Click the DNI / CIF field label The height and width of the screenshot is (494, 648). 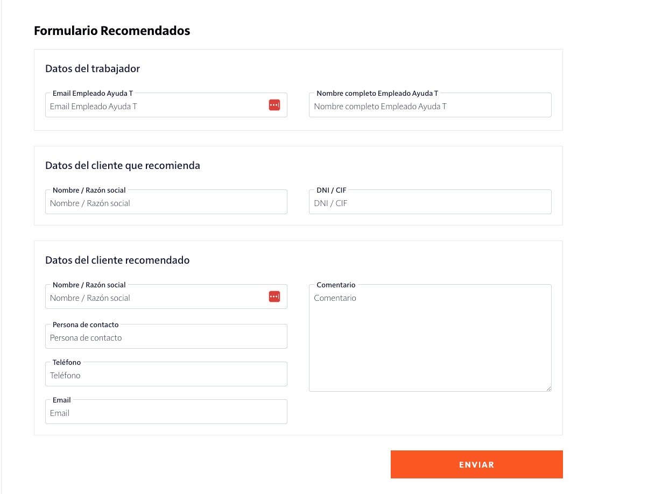coord(330,190)
